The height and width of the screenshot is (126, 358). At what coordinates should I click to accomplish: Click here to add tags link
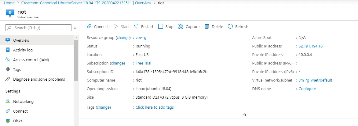coord(155,107)
